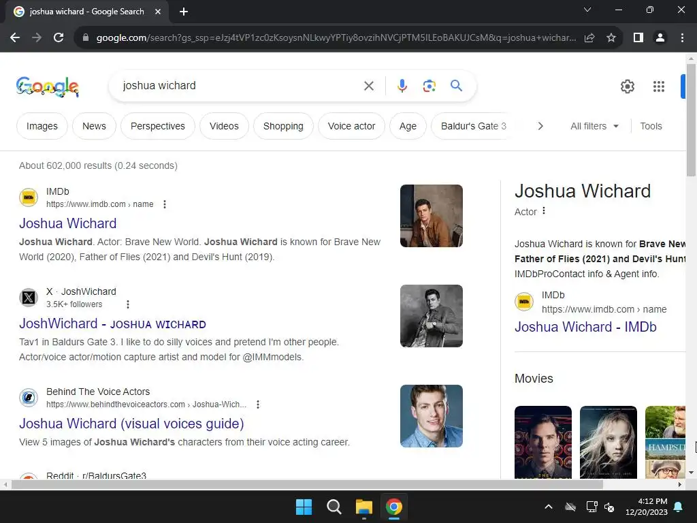Click the first movie poster under Movies
The width and height of the screenshot is (697, 523).
(x=543, y=442)
